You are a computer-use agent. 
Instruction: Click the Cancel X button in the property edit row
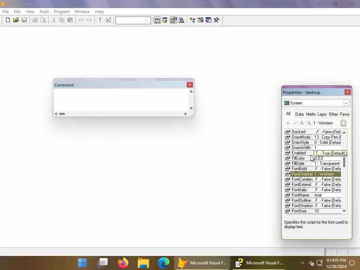pyautogui.click(x=288, y=123)
